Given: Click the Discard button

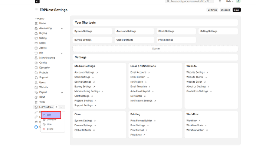Looking at the screenshot, I should [225, 10].
